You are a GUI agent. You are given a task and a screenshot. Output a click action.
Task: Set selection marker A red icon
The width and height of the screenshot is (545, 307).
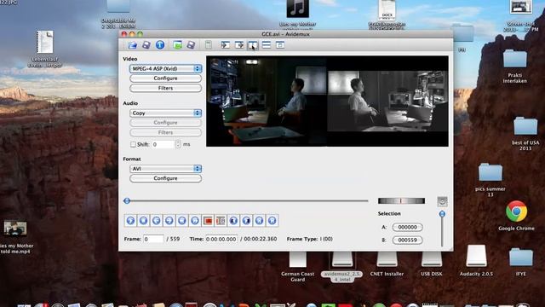pyautogui.click(x=208, y=220)
